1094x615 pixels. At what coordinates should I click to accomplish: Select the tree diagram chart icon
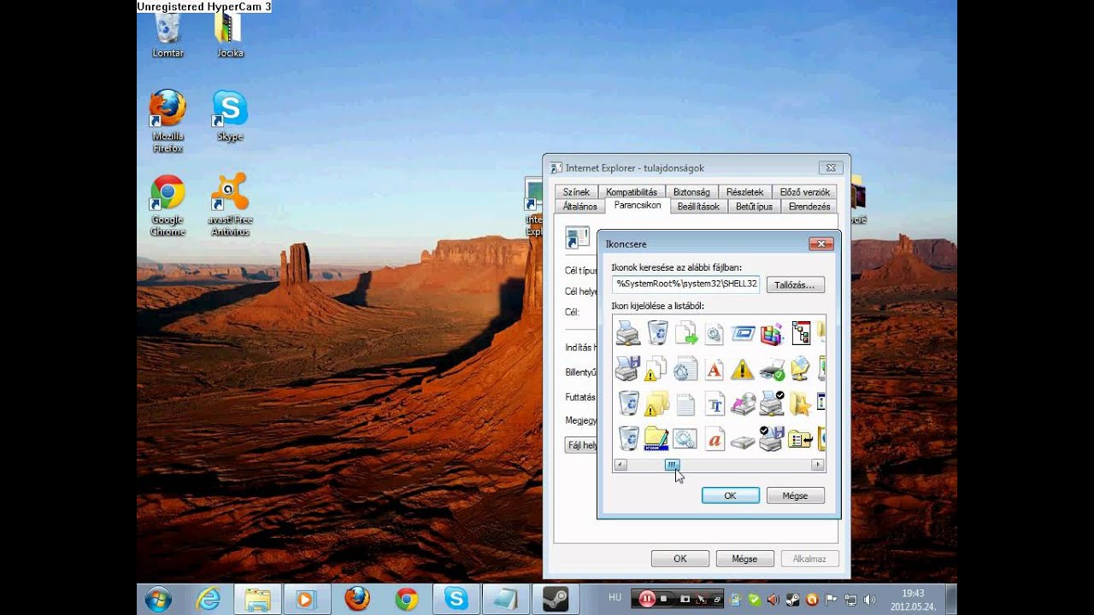click(x=801, y=333)
